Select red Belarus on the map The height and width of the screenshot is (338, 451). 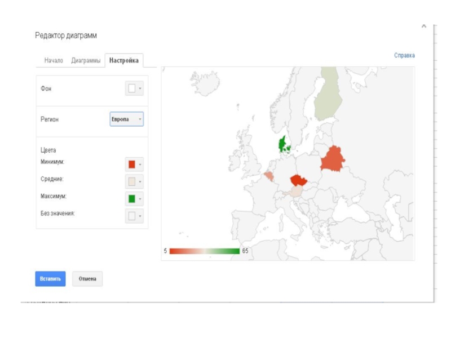pyautogui.click(x=333, y=159)
